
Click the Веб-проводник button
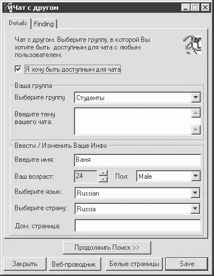(74, 264)
